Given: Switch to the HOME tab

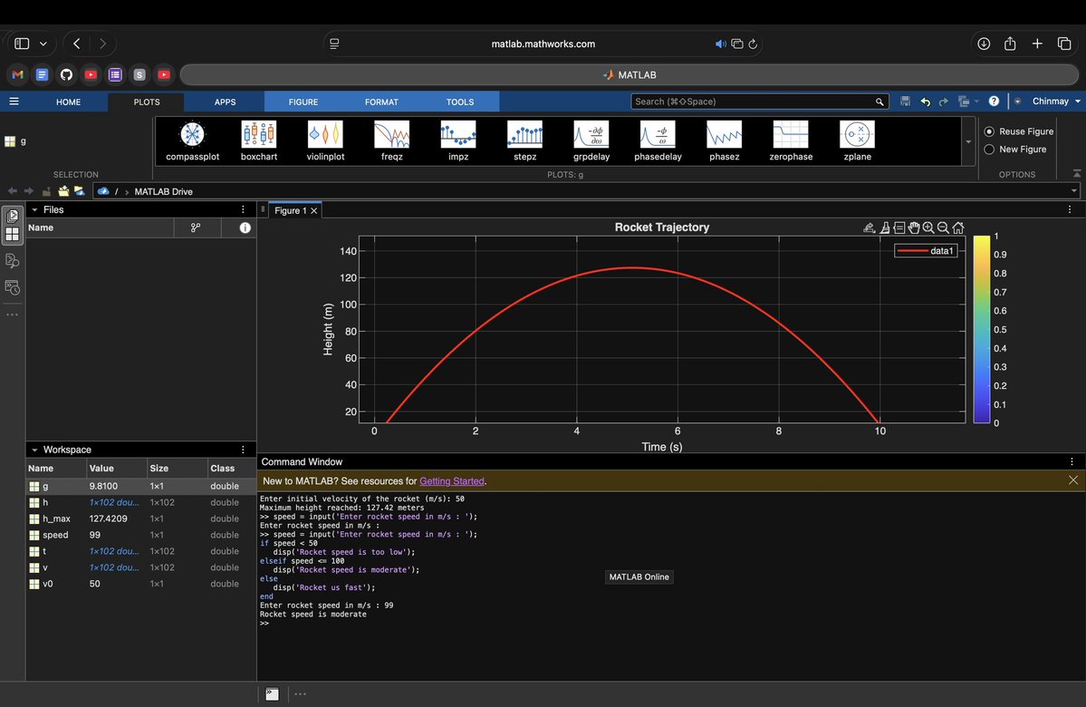Looking at the screenshot, I should point(68,102).
